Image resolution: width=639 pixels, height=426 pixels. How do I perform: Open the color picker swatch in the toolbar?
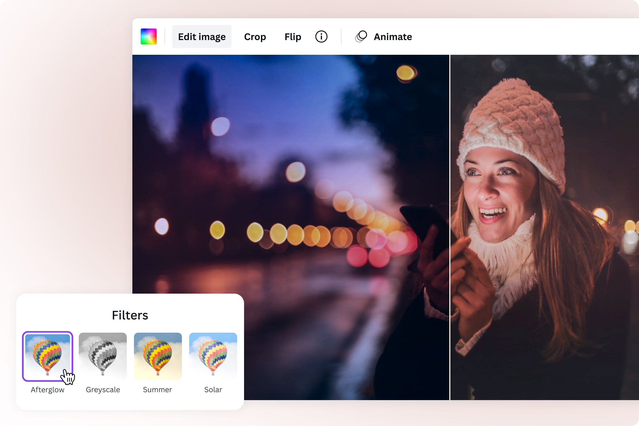click(x=149, y=37)
